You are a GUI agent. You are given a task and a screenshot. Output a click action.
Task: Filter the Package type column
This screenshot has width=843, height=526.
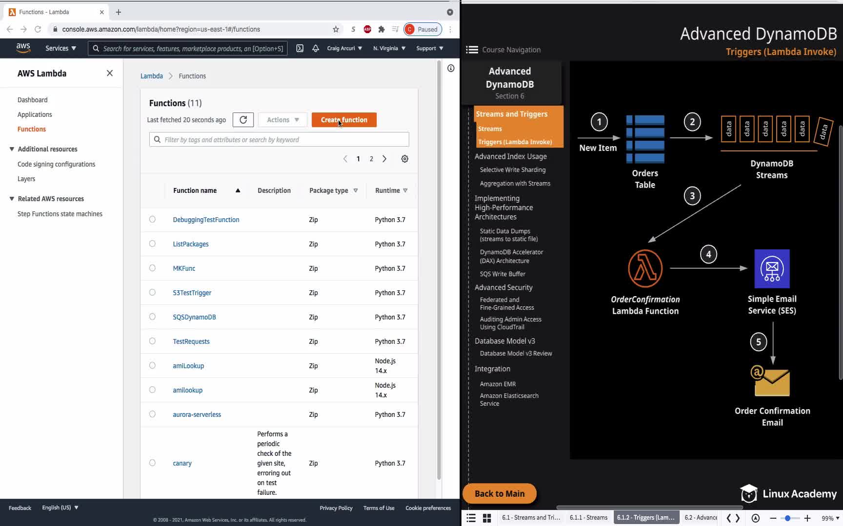[356, 190]
